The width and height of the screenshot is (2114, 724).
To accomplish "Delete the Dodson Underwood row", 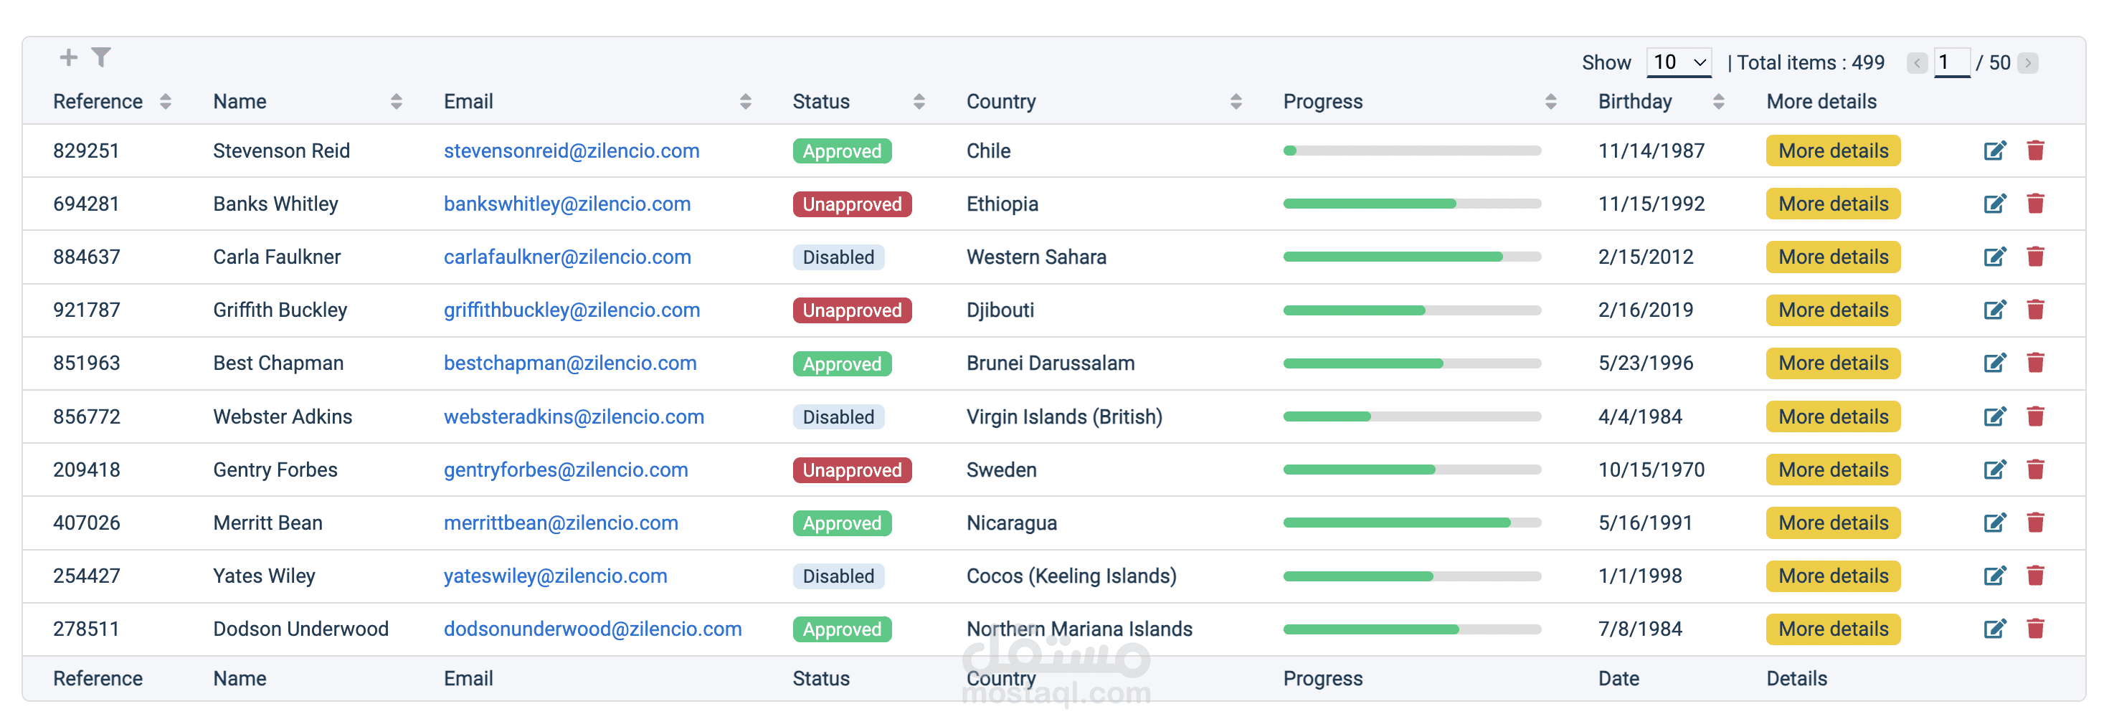I will coord(2035,629).
